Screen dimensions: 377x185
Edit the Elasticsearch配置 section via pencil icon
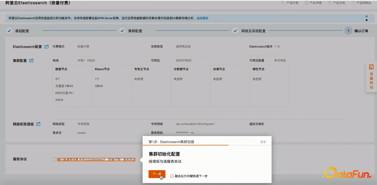47,46
